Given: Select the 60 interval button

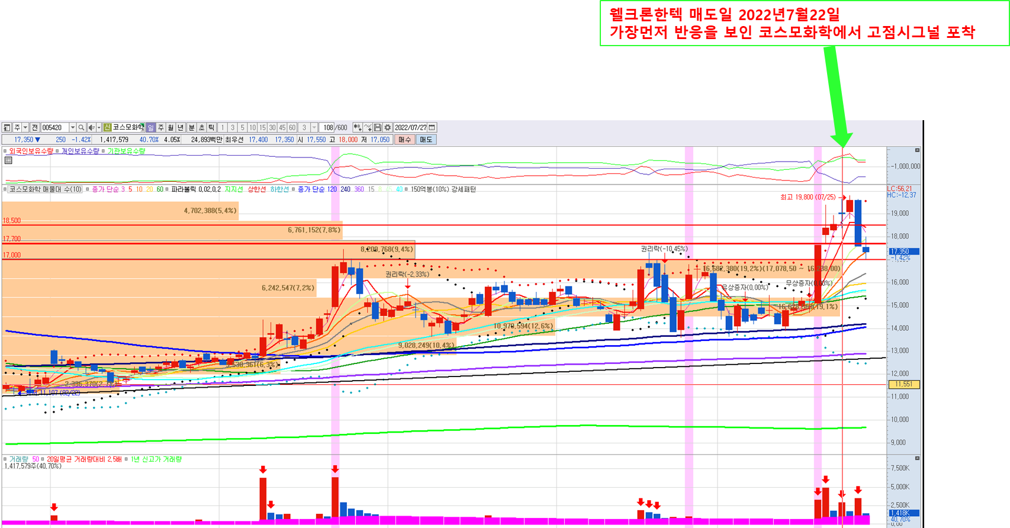Looking at the screenshot, I should coord(292,127).
